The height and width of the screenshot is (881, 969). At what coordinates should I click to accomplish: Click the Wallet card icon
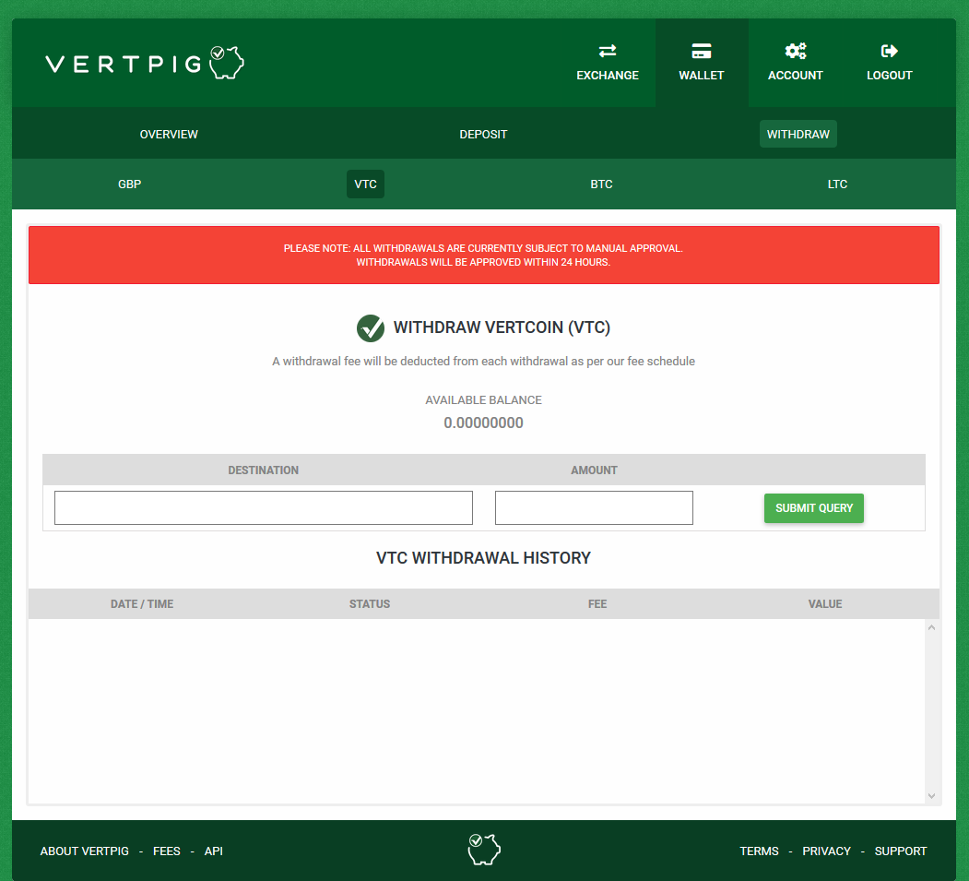[x=702, y=51]
